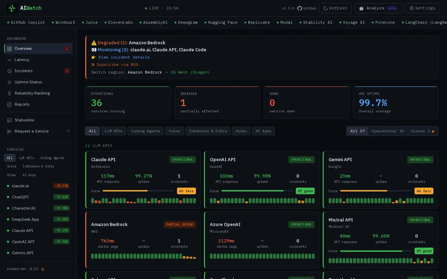
Task: Select DeepSeek App in services list
Action: pyautogui.click(x=38, y=219)
